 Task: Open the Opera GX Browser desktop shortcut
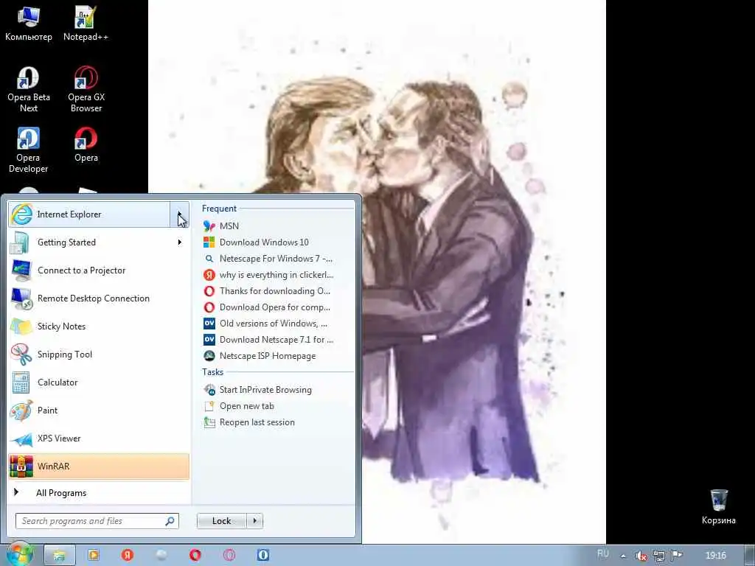pos(86,89)
